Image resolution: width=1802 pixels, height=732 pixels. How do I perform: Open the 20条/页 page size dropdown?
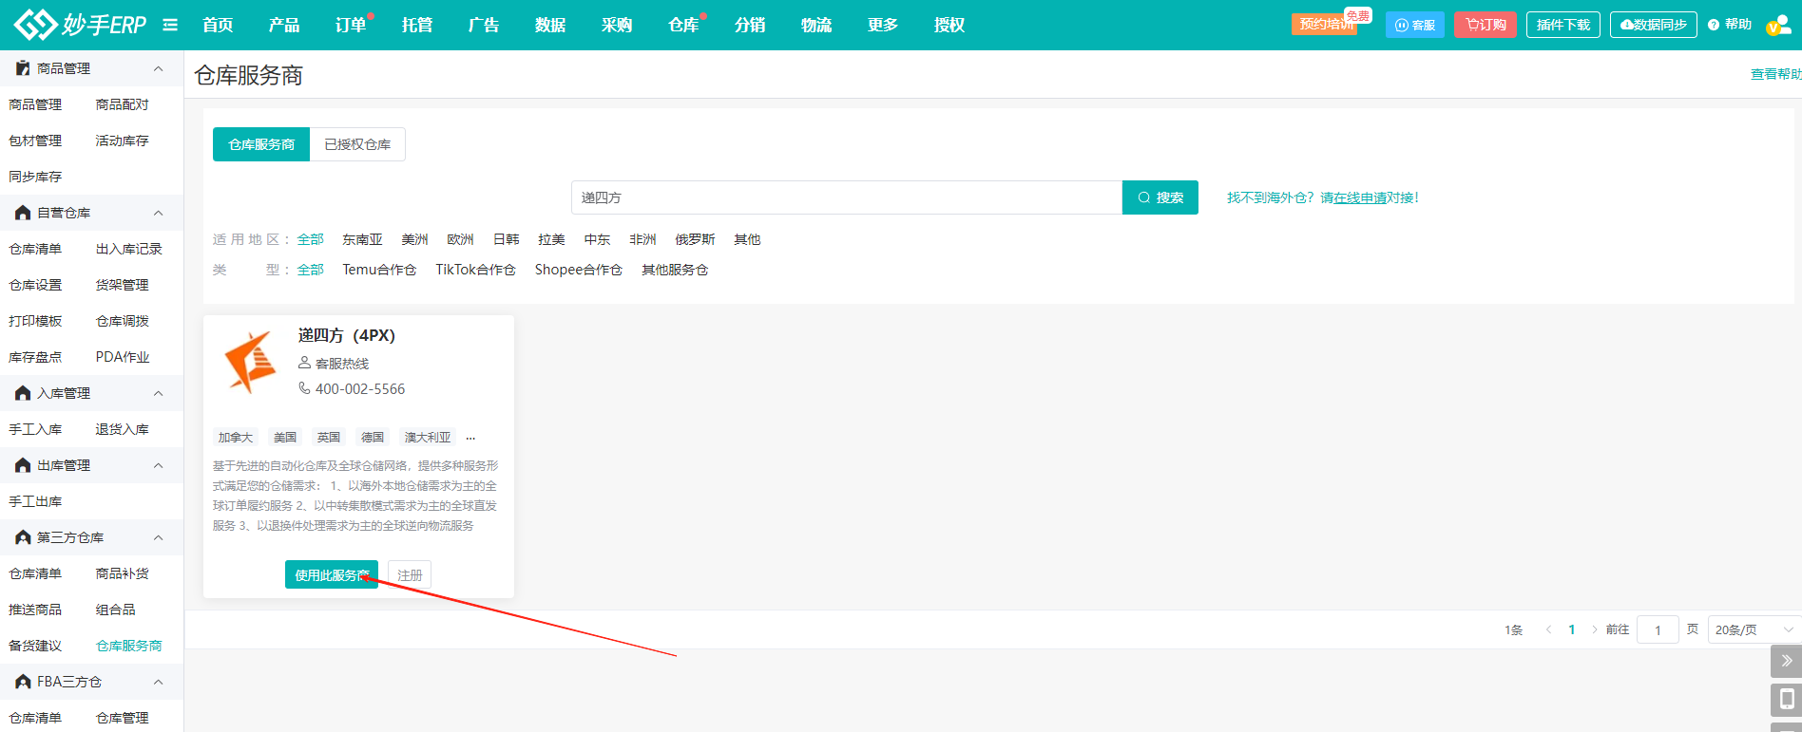coord(1754,629)
